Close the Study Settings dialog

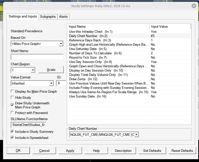pyautogui.click(x=194, y=6)
